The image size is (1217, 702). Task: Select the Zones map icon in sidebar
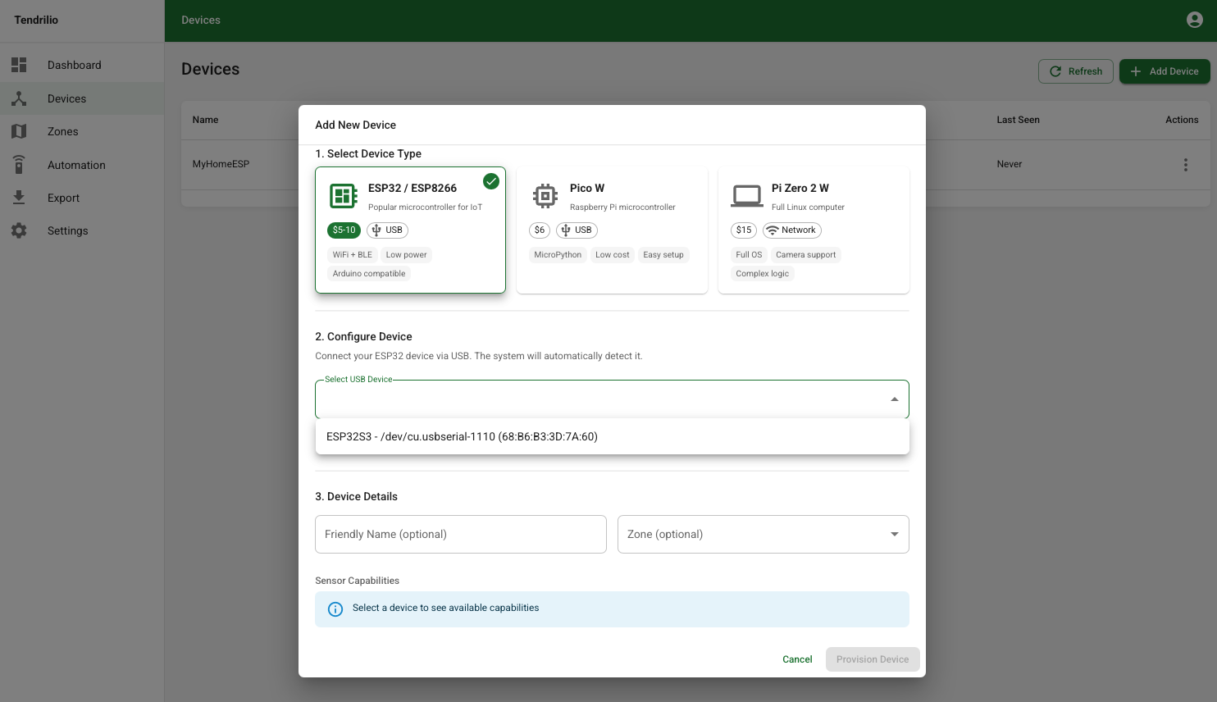19,131
